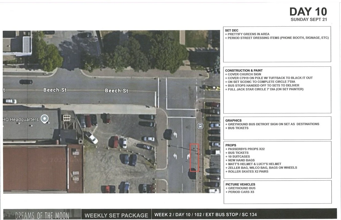Image resolution: width=341 pixels, height=220 pixels.
Task: Click the DREAMS OF THE MOON title
Action: (x=42, y=215)
